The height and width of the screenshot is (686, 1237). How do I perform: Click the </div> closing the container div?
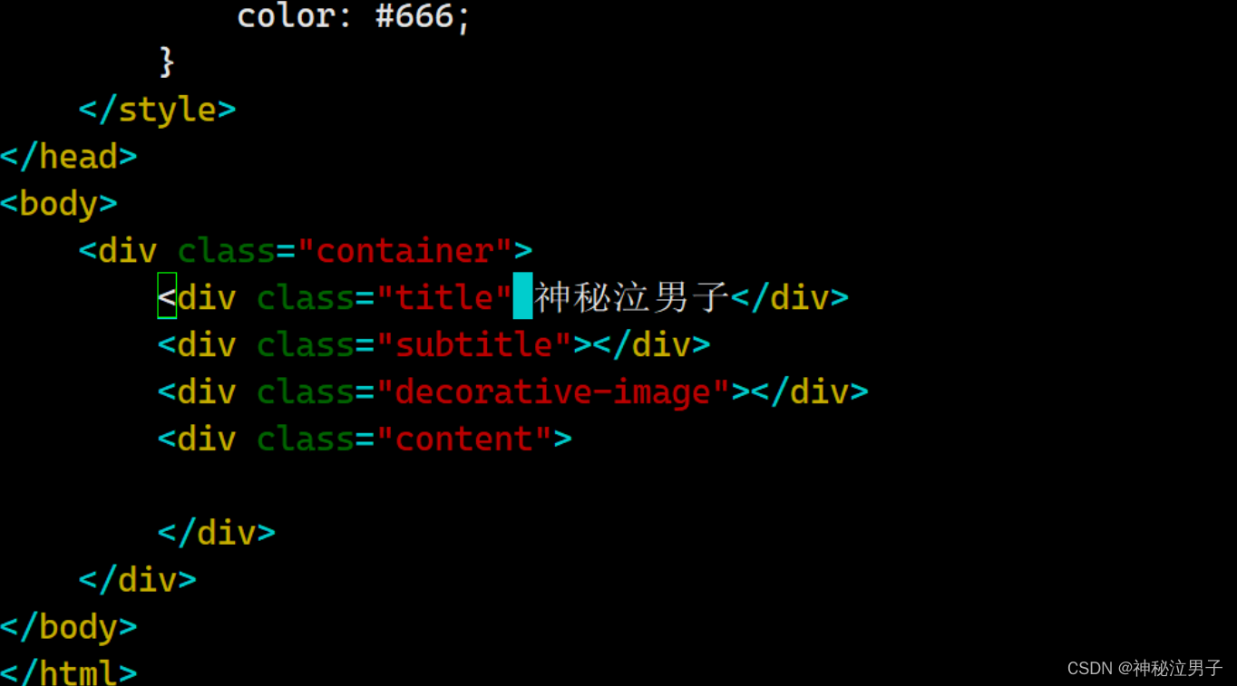tap(138, 580)
